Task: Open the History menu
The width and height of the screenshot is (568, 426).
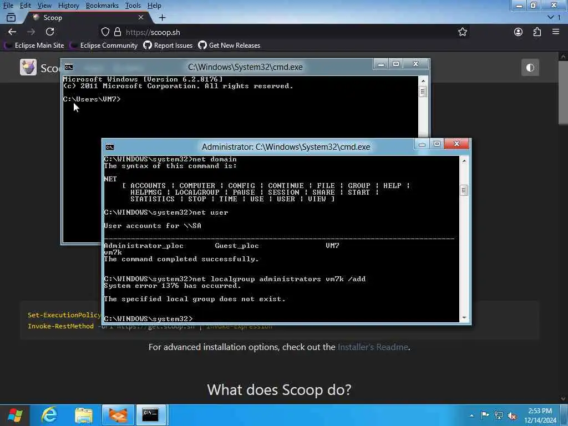Action: [68, 6]
